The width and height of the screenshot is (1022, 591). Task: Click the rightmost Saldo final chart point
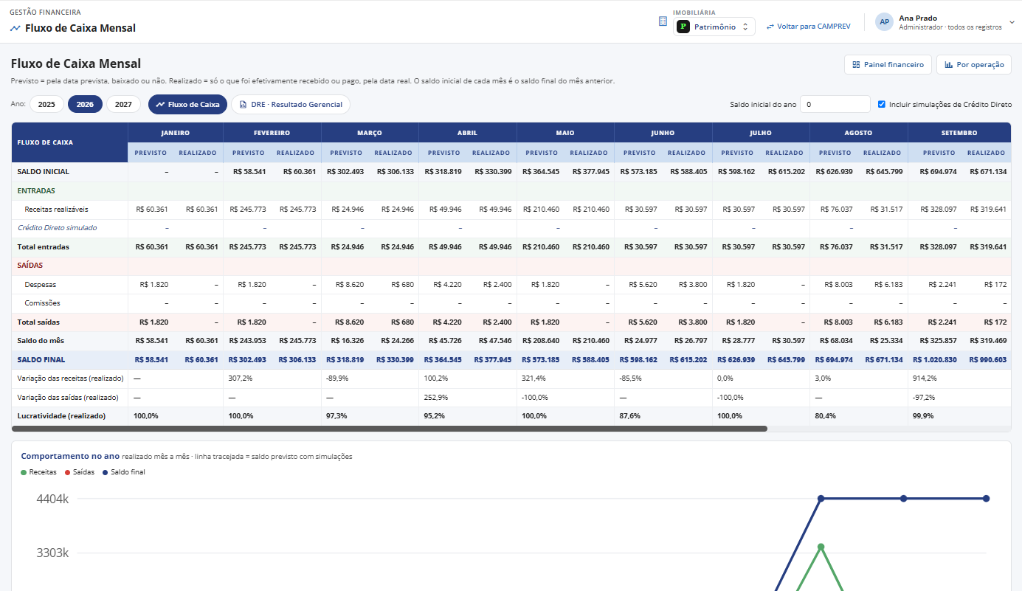coord(986,499)
